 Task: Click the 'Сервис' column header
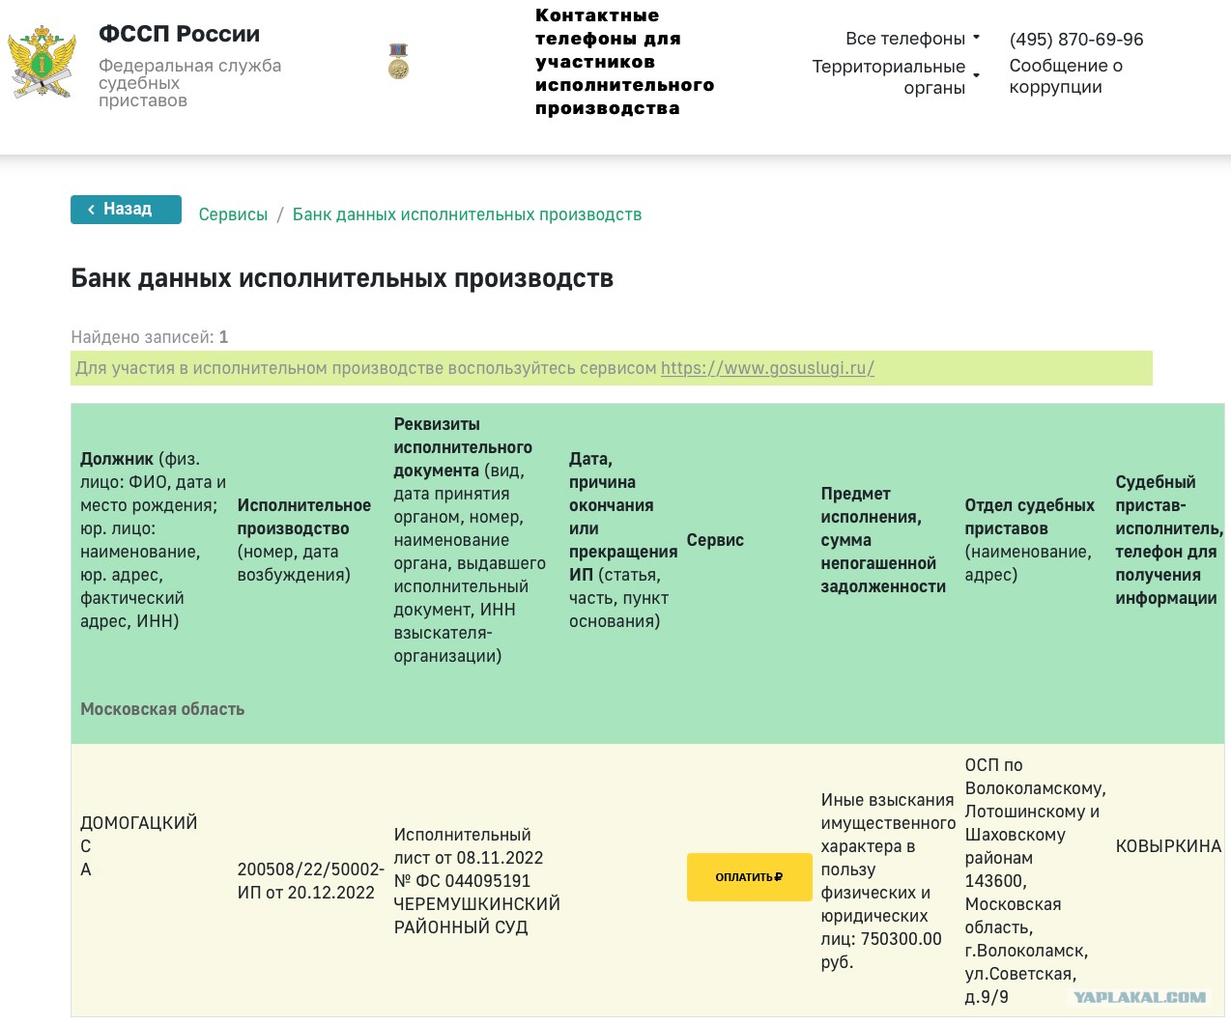point(715,540)
